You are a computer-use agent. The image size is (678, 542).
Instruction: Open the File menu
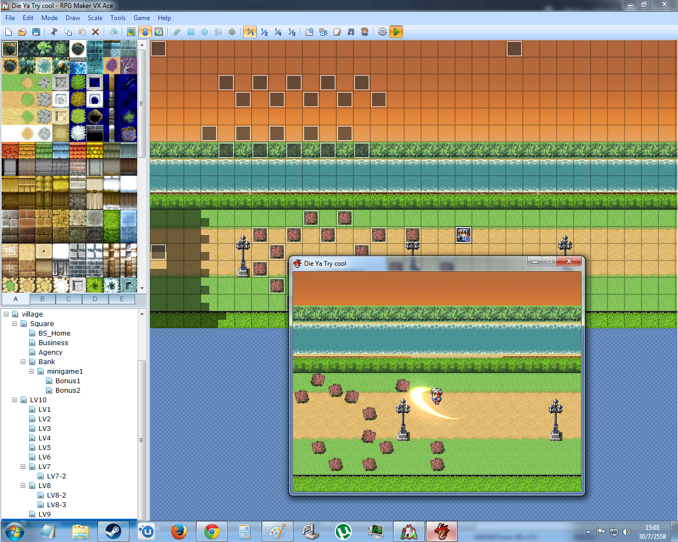[x=10, y=18]
